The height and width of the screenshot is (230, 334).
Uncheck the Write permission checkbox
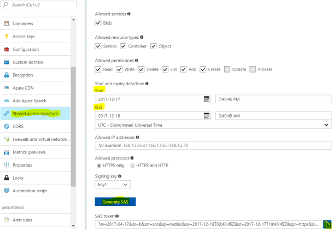(x=119, y=69)
